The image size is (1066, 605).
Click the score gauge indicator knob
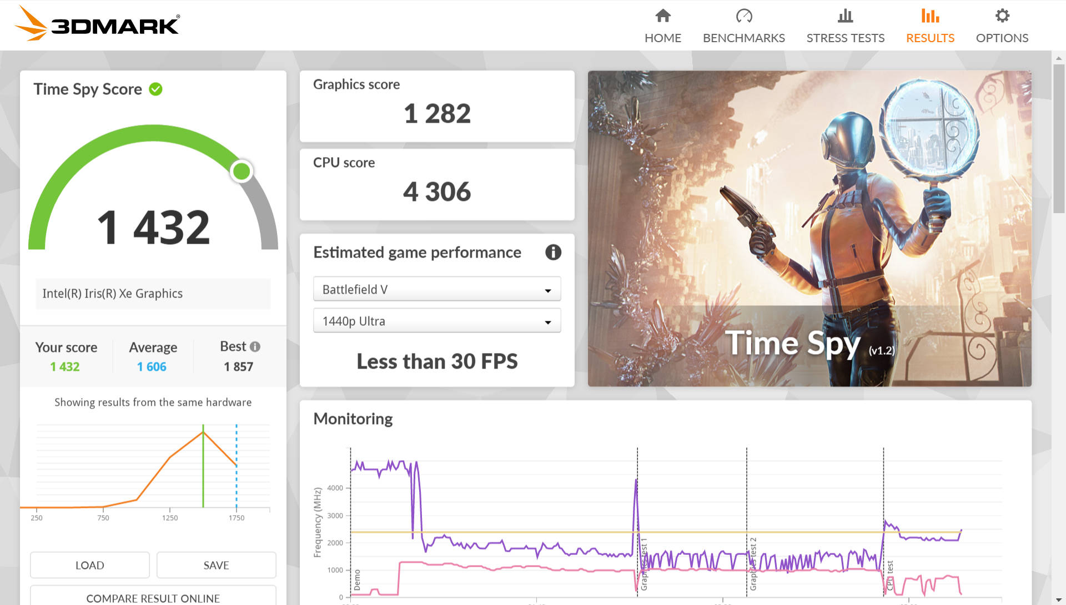click(242, 171)
